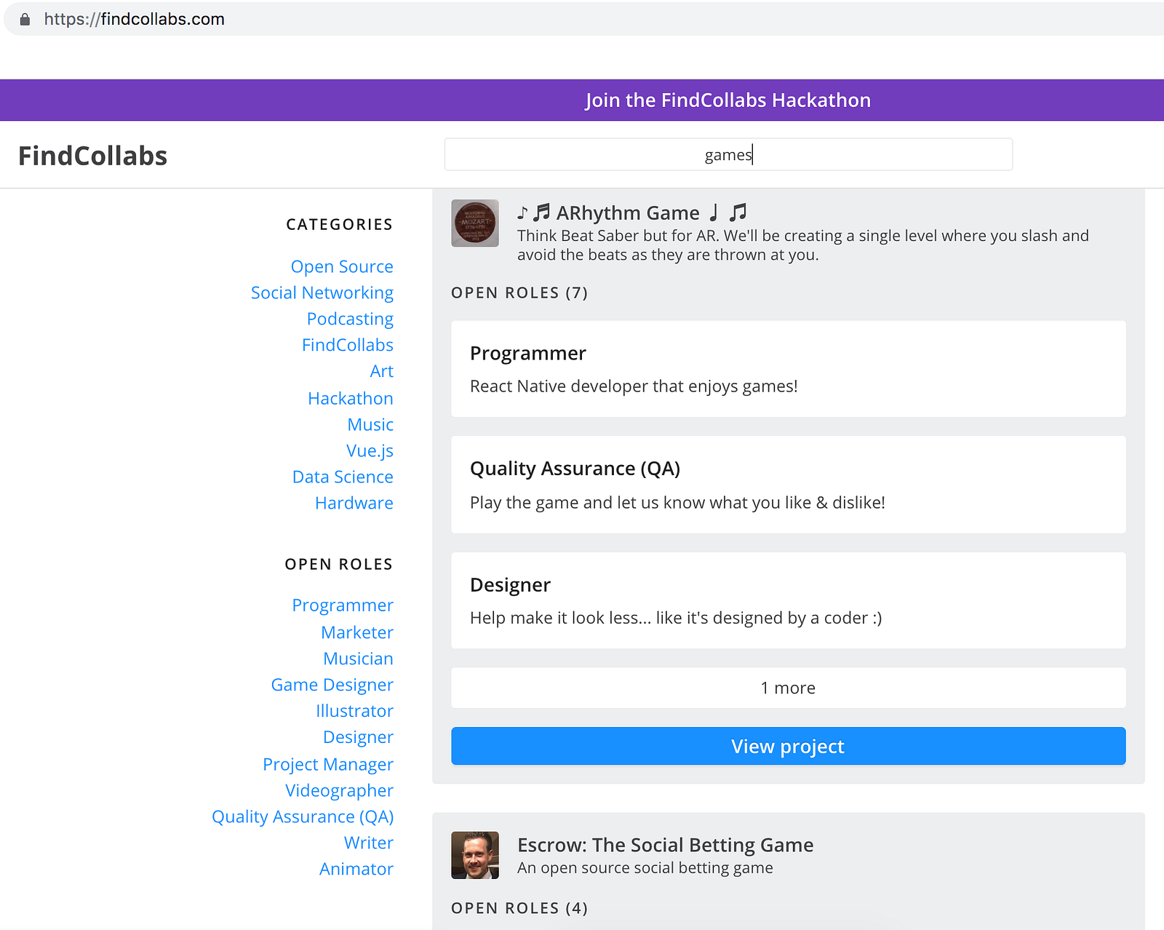
Task: Click the ARhythm Game project avatar
Action: tap(475, 223)
